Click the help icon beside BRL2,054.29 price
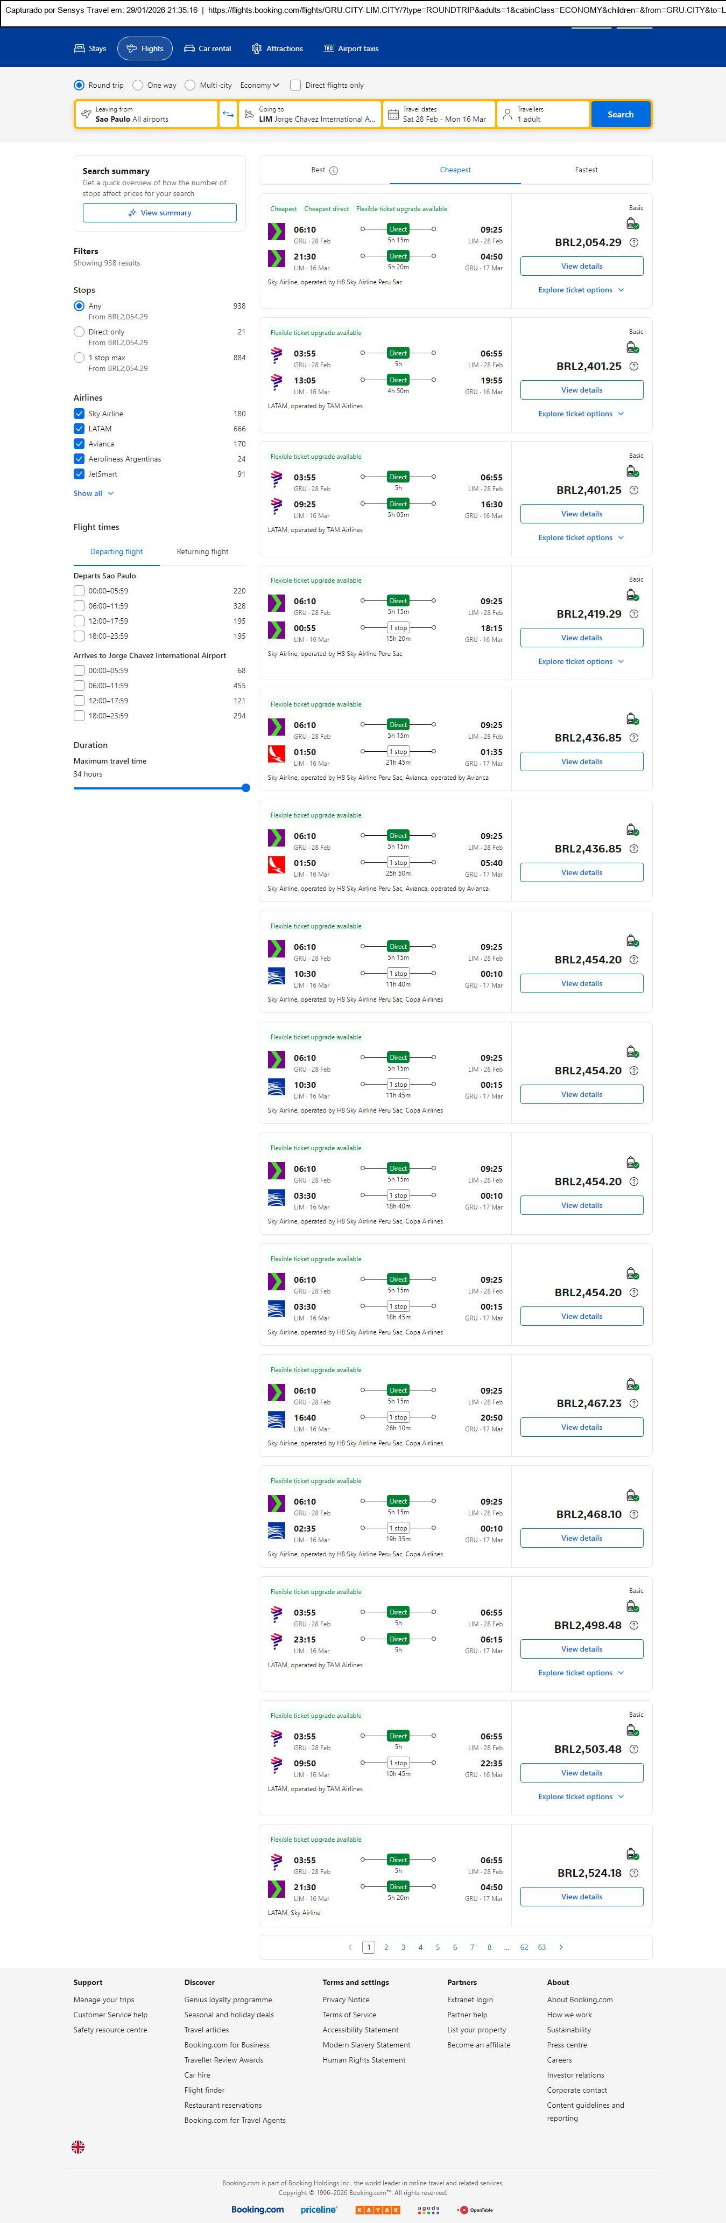 click(x=634, y=242)
